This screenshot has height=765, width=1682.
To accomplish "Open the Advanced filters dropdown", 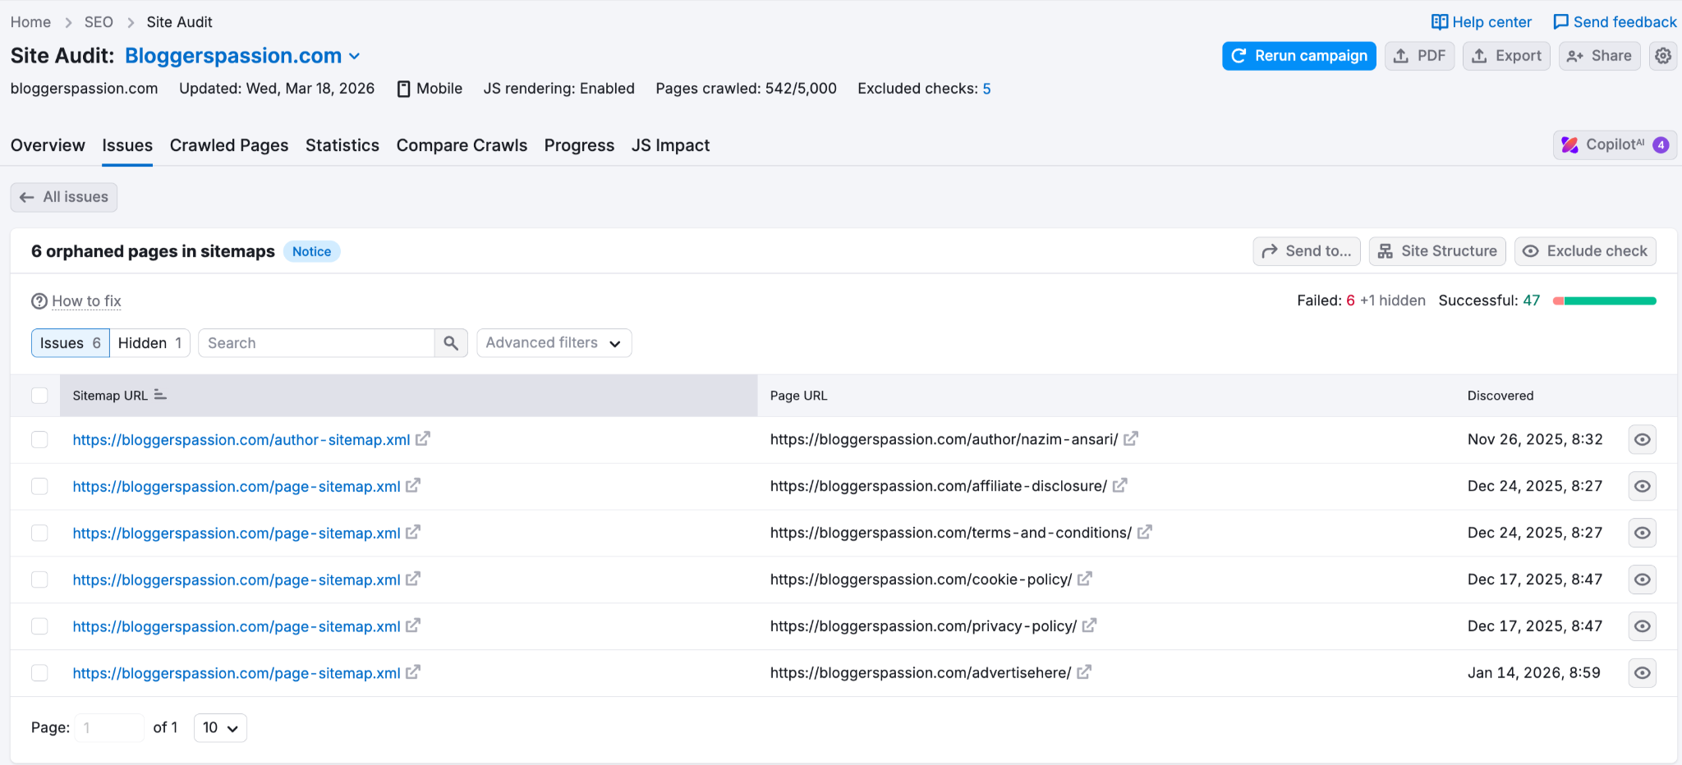I will coord(554,342).
